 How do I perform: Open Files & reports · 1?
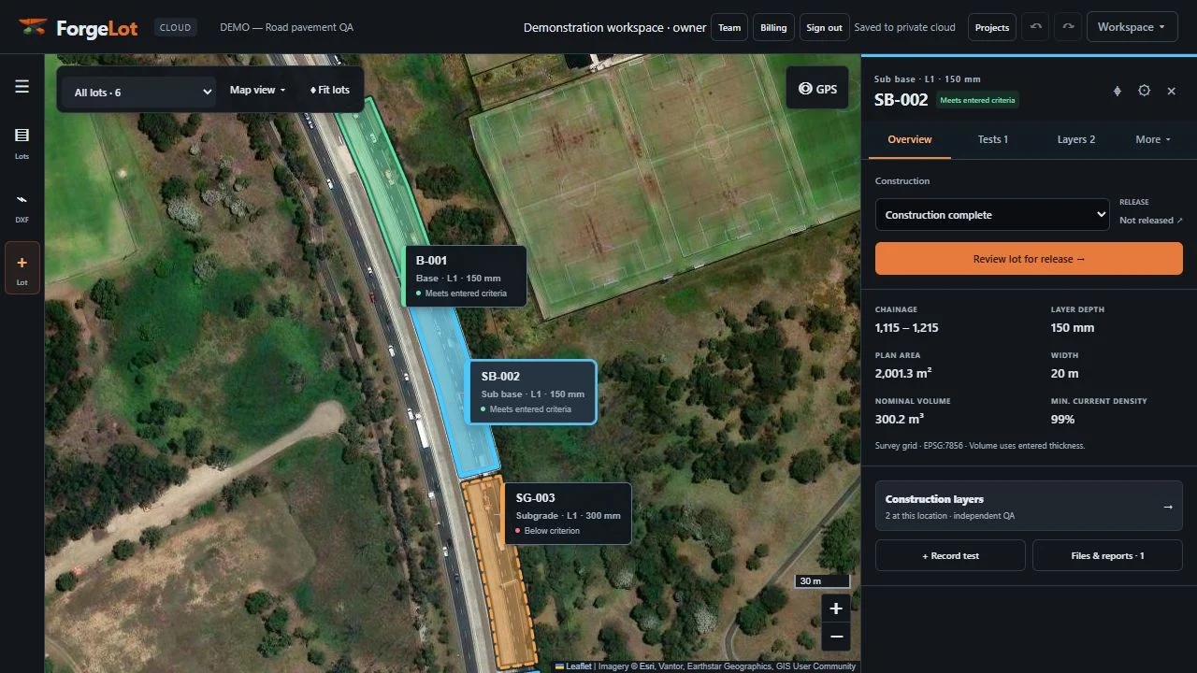(1107, 555)
